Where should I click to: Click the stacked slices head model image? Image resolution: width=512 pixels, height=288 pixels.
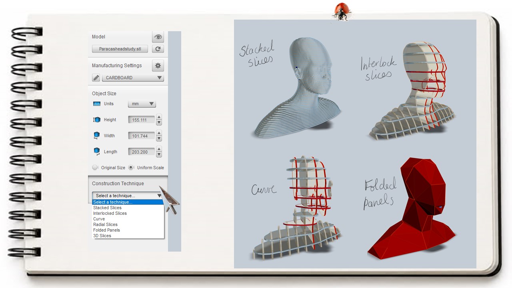point(298,88)
